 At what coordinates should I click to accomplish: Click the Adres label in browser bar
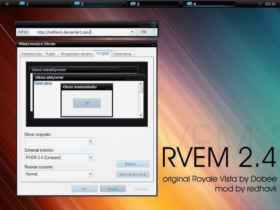pyautogui.click(x=23, y=32)
